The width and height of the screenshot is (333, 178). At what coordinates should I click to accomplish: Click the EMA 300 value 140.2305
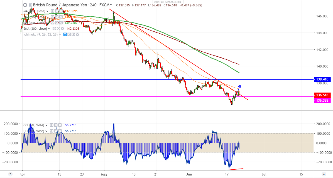click(x=73, y=29)
